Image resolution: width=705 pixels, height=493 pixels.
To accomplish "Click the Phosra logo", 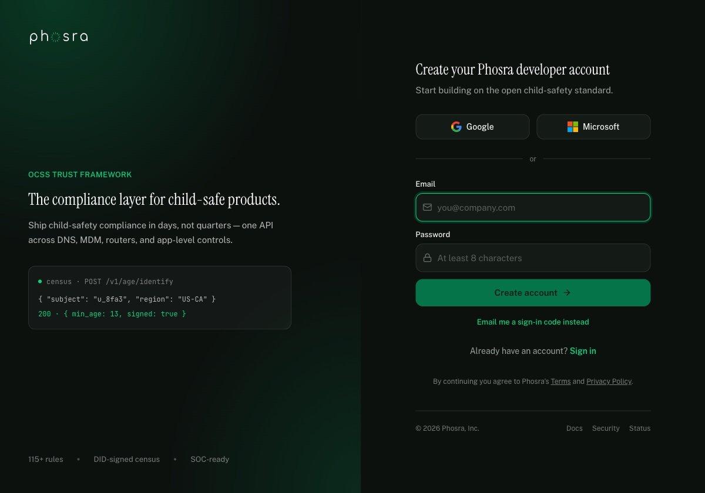I will tap(59, 38).
